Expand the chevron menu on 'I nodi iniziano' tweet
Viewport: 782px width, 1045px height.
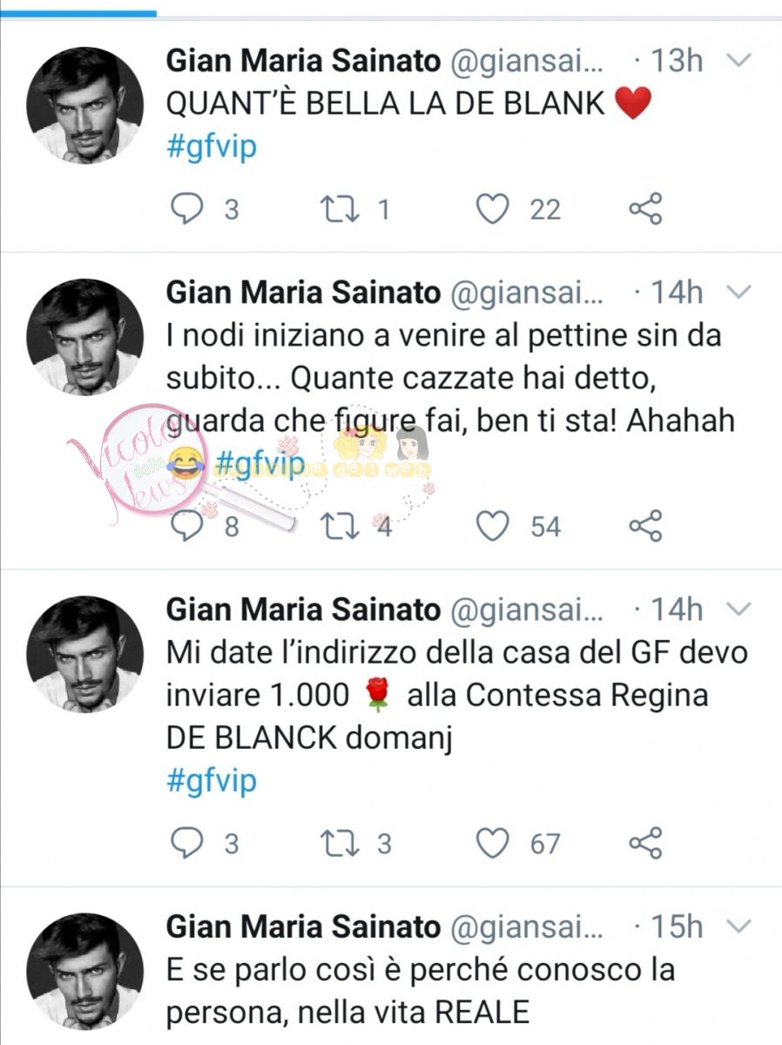tap(738, 293)
